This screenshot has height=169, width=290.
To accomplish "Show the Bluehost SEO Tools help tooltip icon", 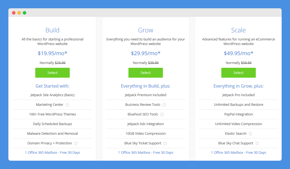I will tap(162, 115).
